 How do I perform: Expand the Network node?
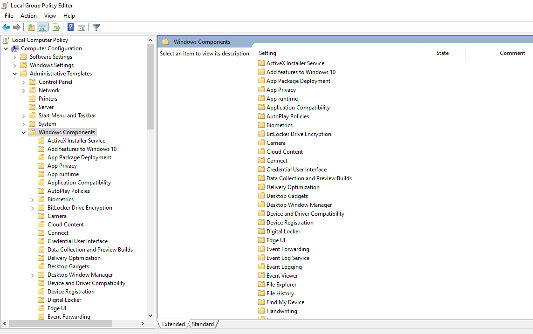(23, 91)
